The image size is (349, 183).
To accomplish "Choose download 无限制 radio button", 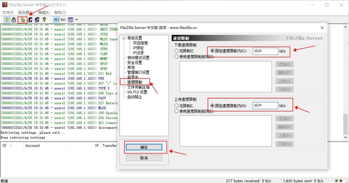I will [176, 51].
